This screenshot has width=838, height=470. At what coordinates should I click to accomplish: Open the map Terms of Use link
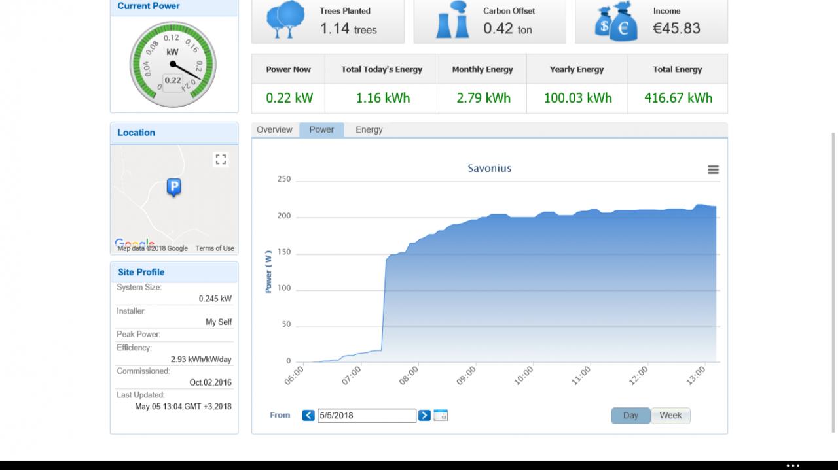click(215, 248)
